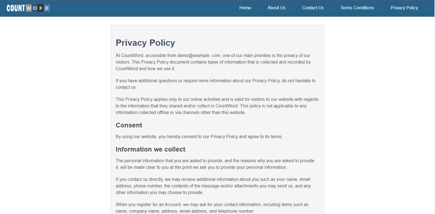
Task: Click the paragraph starting "If you contact us directly"
Action: pos(213,186)
